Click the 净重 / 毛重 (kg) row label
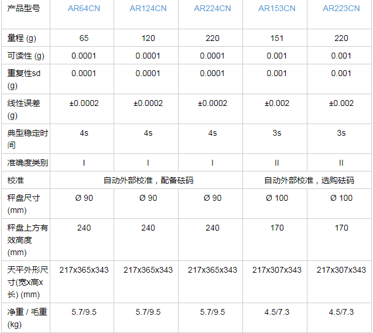 (x=27, y=318)
